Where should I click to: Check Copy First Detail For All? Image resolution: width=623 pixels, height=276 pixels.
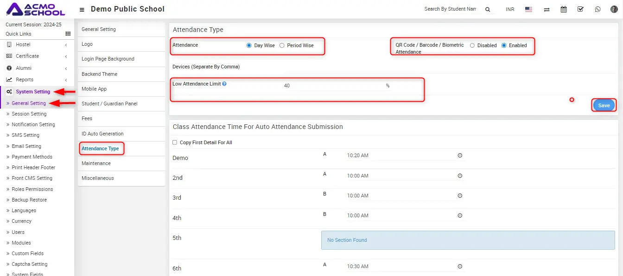point(175,142)
